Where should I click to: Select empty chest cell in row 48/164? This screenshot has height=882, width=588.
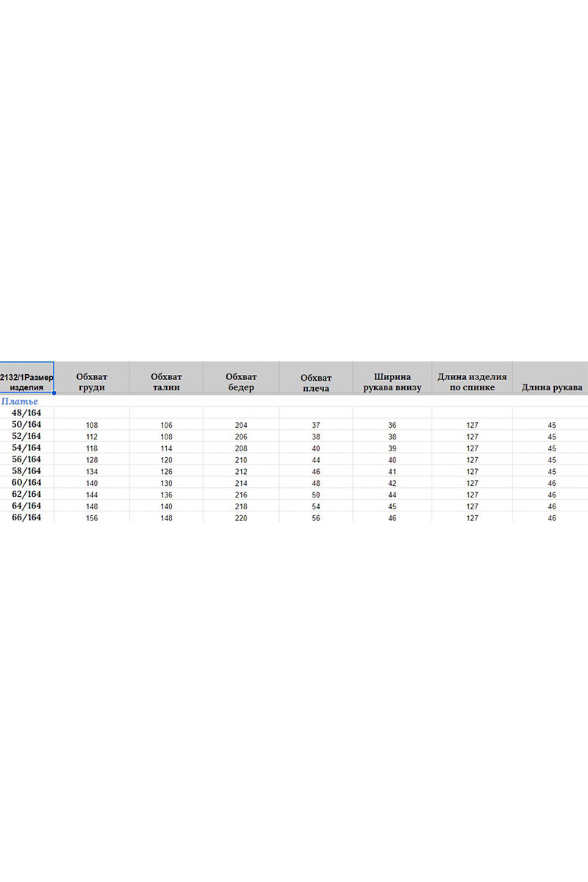click(x=91, y=413)
